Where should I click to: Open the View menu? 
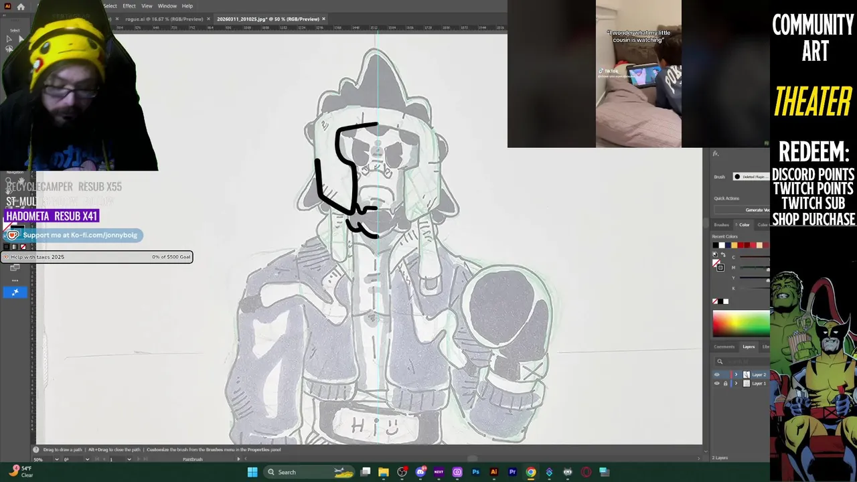(147, 6)
